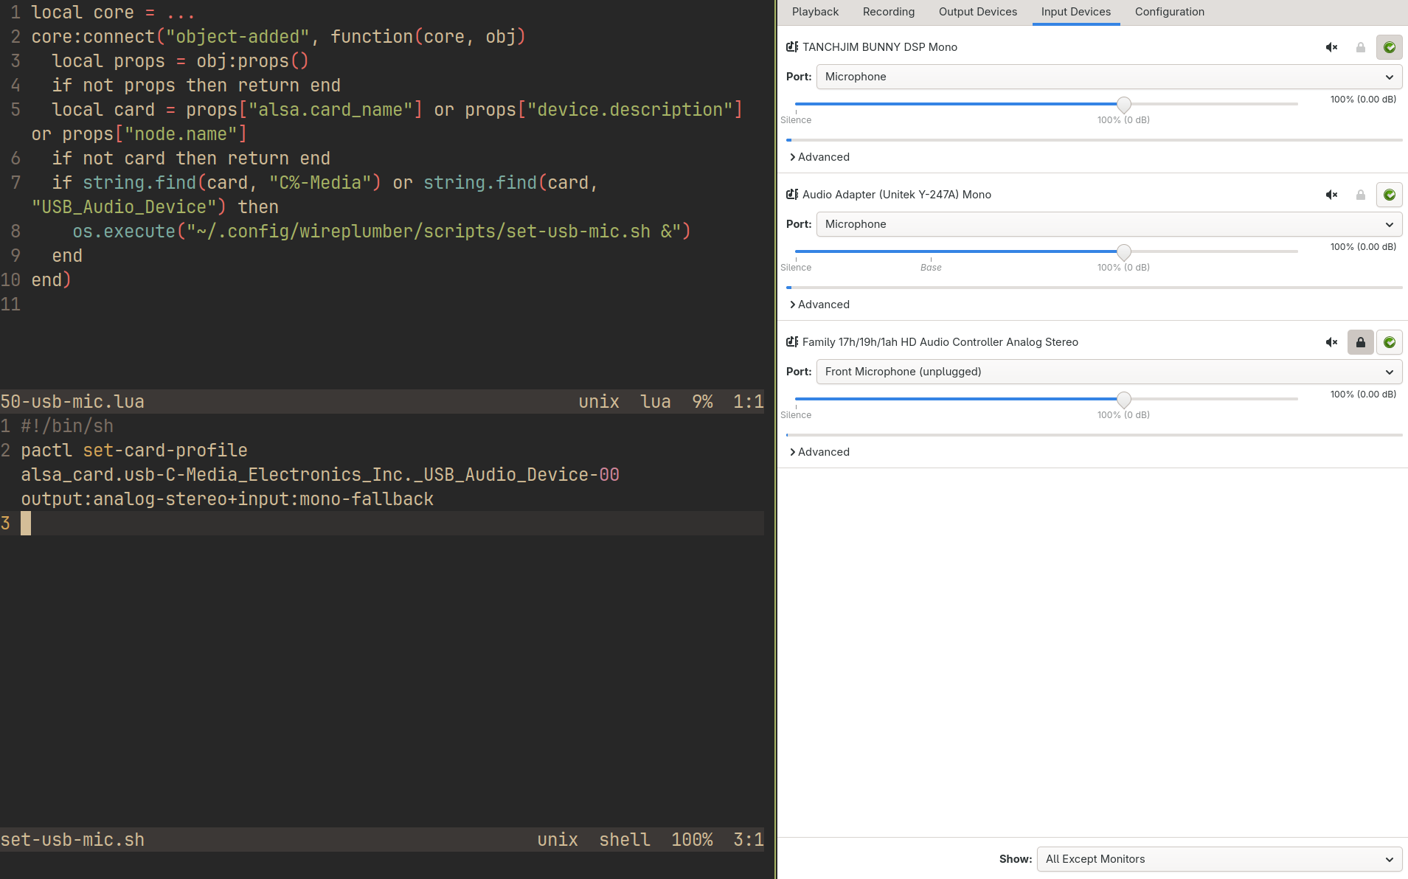The image size is (1408, 879).
Task: Click volume slider handle for TANCHJIM BUNNY DSP Mono
Action: [1124, 104]
